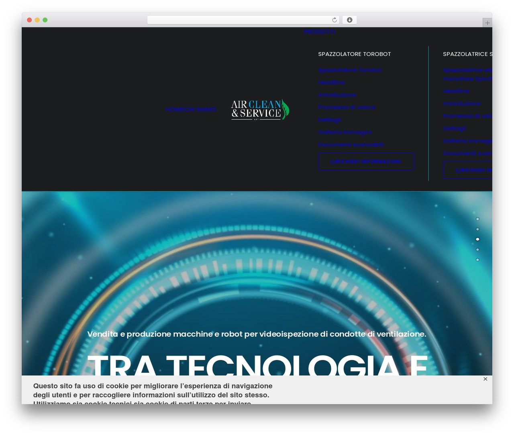Minimize the window with the yellow button
The image size is (514, 435).
pos(37,20)
